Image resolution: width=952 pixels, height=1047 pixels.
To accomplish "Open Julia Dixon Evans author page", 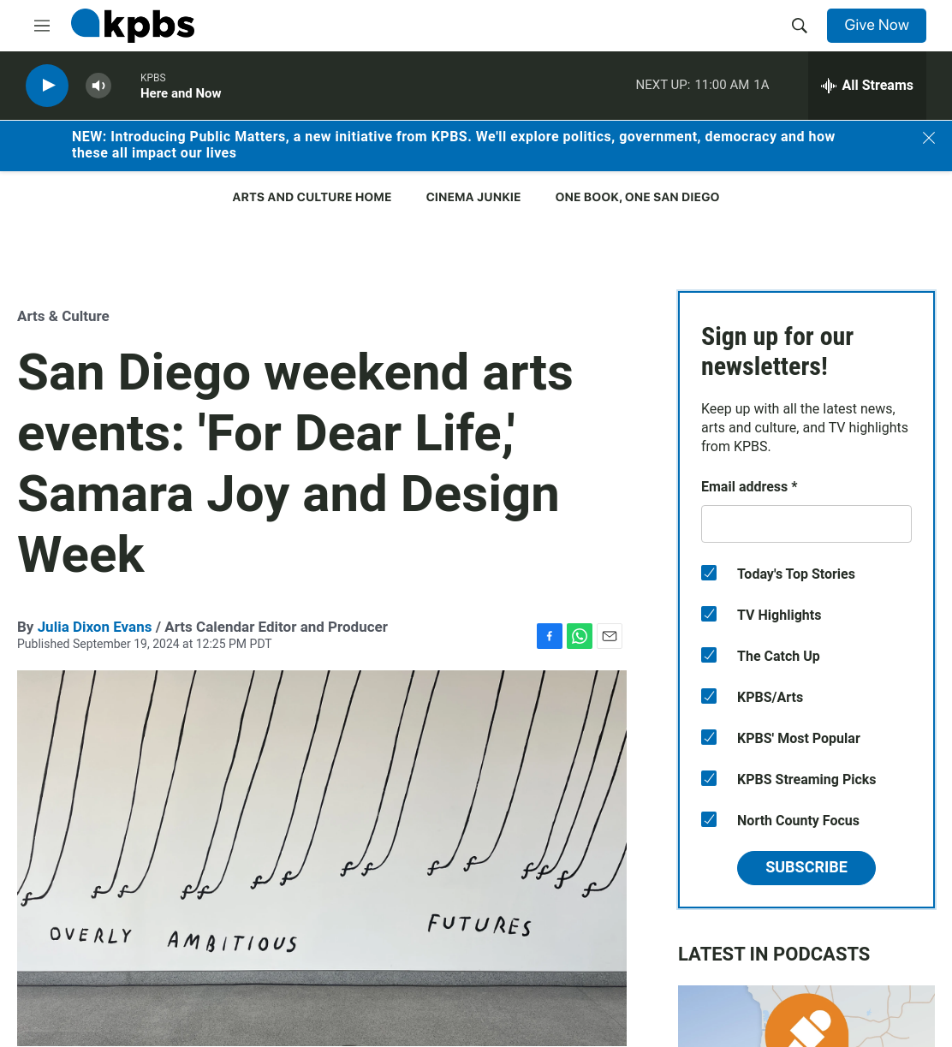I will 94,627.
